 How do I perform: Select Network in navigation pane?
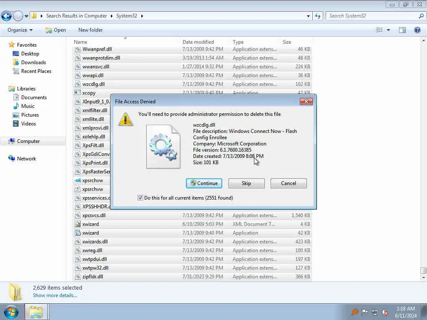pyautogui.click(x=26, y=159)
